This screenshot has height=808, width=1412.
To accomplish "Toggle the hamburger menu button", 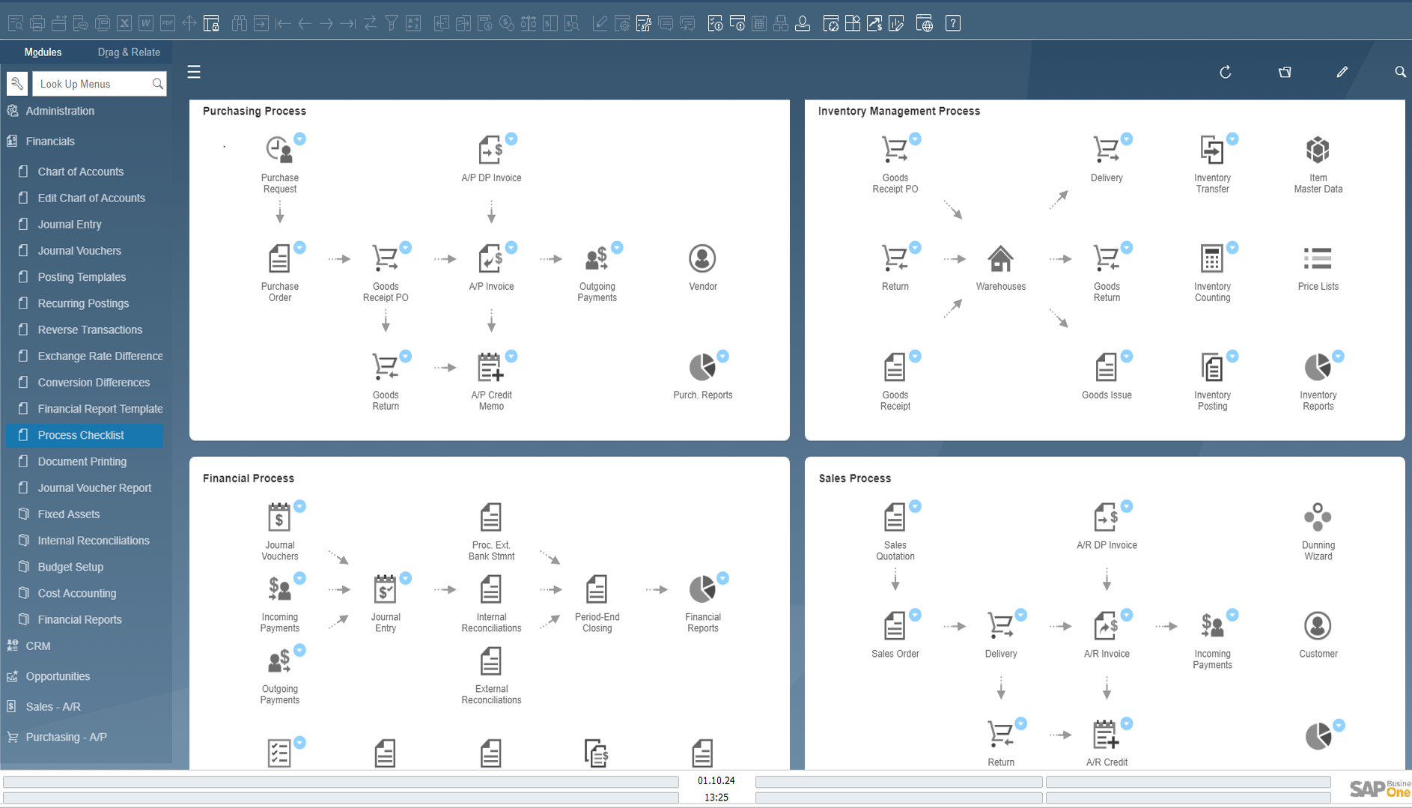I will (x=194, y=72).
